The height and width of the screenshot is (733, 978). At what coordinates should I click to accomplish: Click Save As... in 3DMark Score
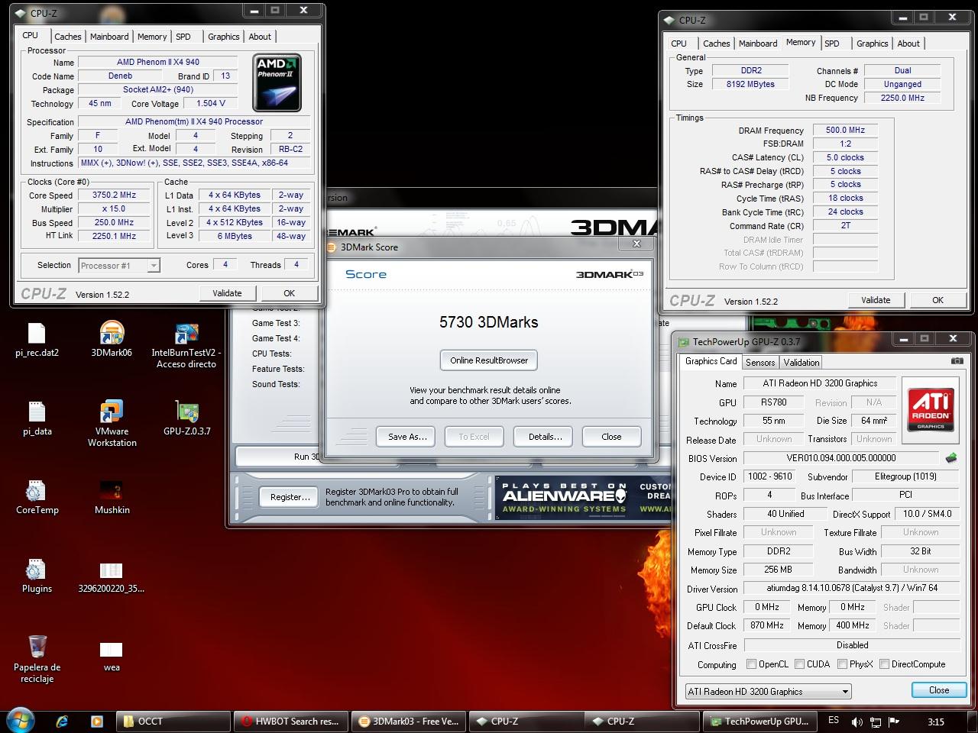click(x=406, y=437)
